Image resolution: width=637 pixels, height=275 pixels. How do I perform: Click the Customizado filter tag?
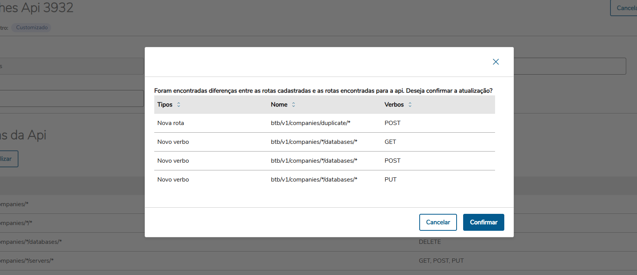(32, 28)
